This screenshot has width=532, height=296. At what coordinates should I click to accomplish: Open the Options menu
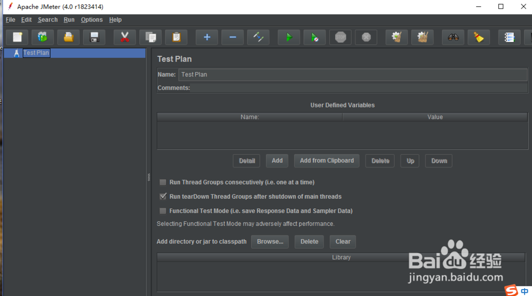coord(92,20)
